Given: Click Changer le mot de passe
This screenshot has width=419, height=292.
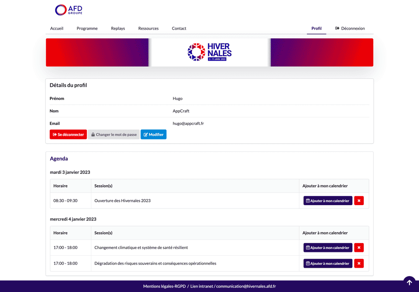Looking at the screenshot, I should pyautogui.click(x=114, y=135).
